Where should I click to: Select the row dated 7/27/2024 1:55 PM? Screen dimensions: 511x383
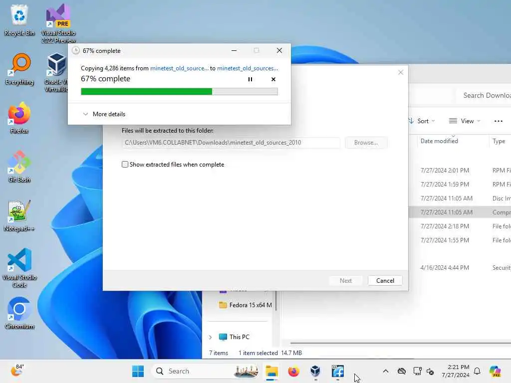(x=460, y=240)
